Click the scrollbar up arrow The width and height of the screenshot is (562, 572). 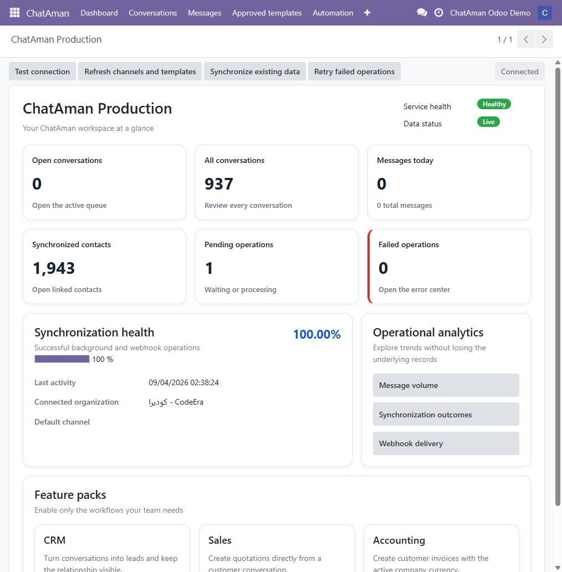click(x=558, y=63)
